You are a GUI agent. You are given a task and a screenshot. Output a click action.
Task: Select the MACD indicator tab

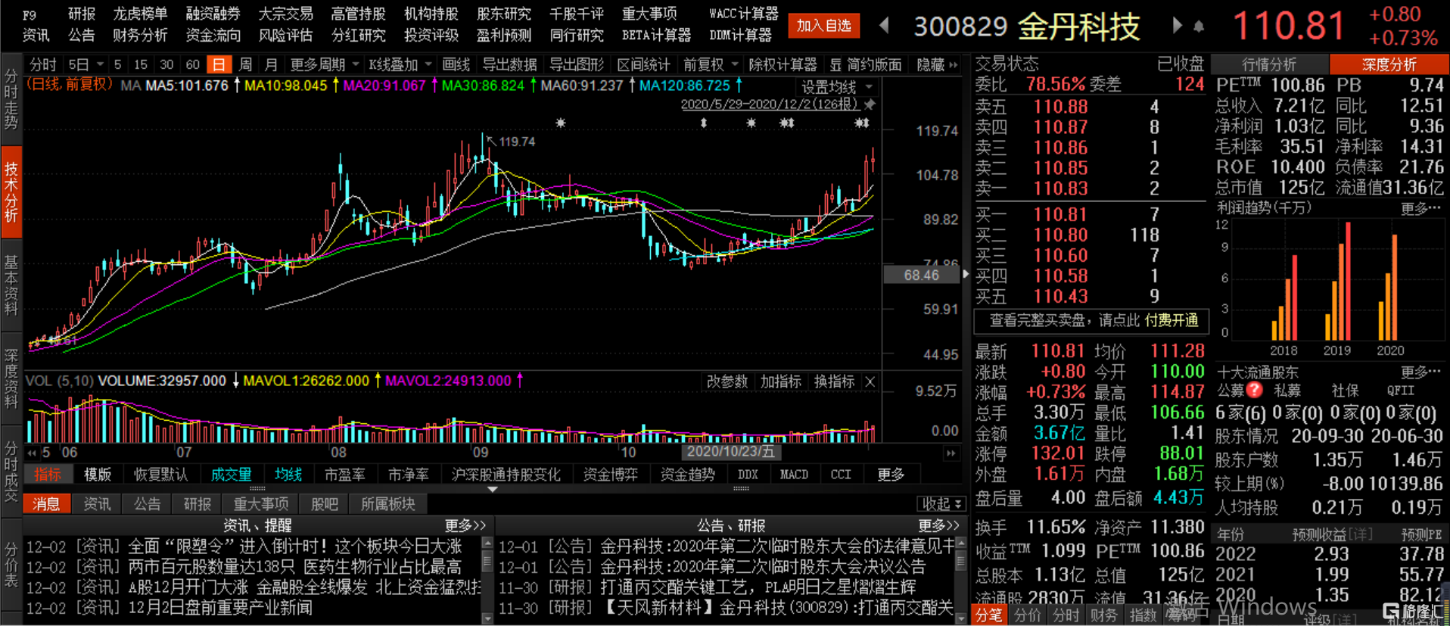click(x=794, y=475)
